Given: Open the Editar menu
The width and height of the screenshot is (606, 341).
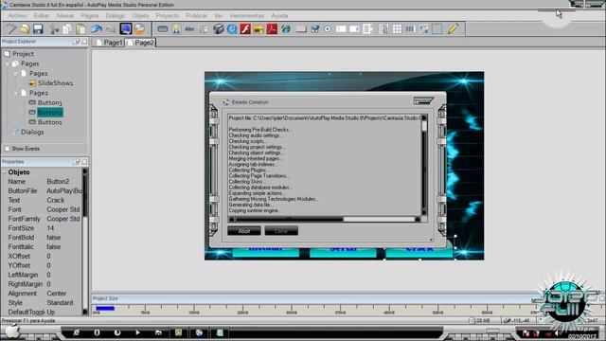Looking at the screenshot, I should coord(42,16).
